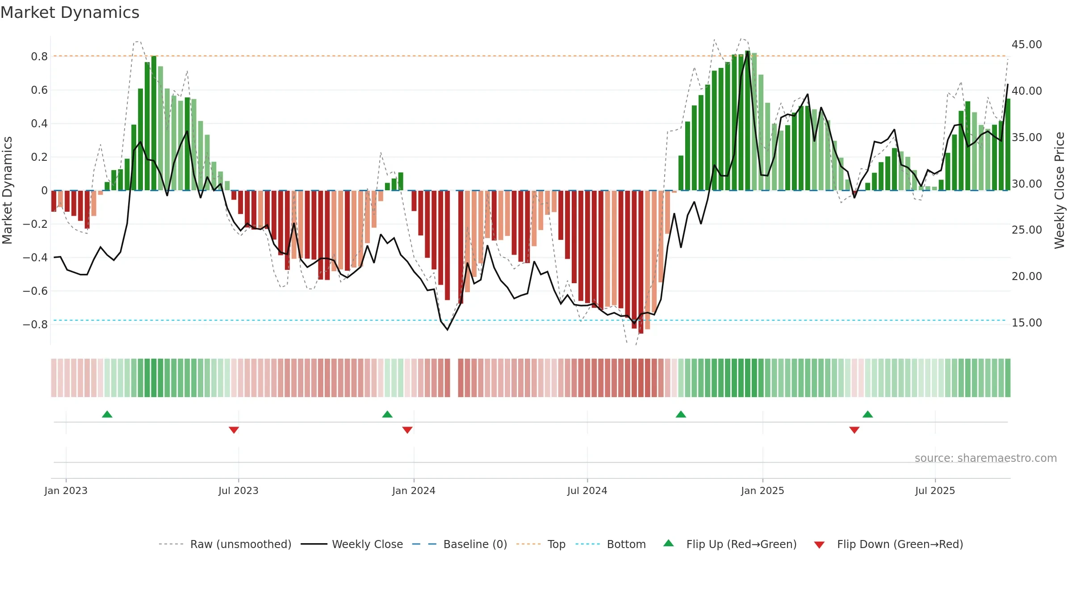Toggle the Bottom legend entry
The image size is (1072, 603).
pos(611,544)
